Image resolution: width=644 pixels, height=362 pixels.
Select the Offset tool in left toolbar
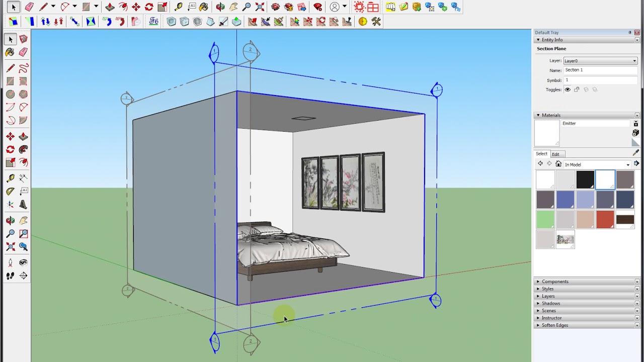pyautogui.click(x=23, y=162)
